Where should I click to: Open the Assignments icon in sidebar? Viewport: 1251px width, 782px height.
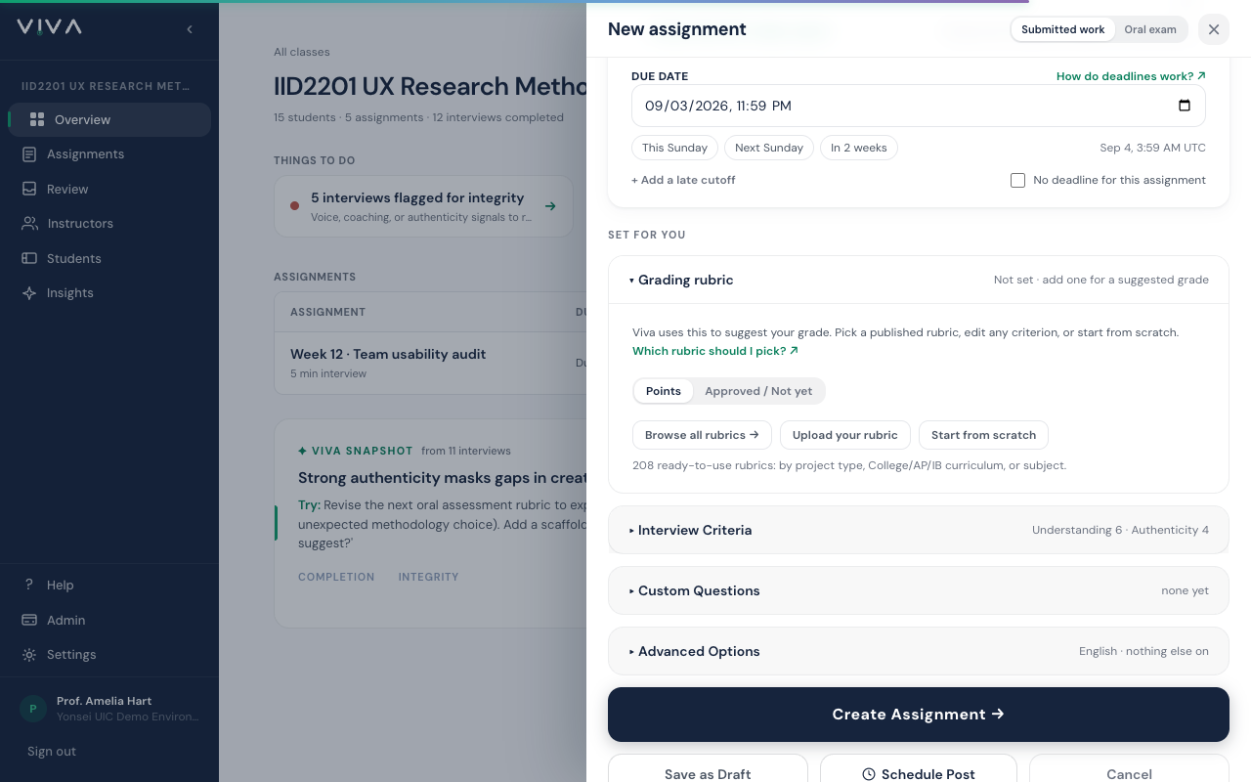[x=29, y=154]
